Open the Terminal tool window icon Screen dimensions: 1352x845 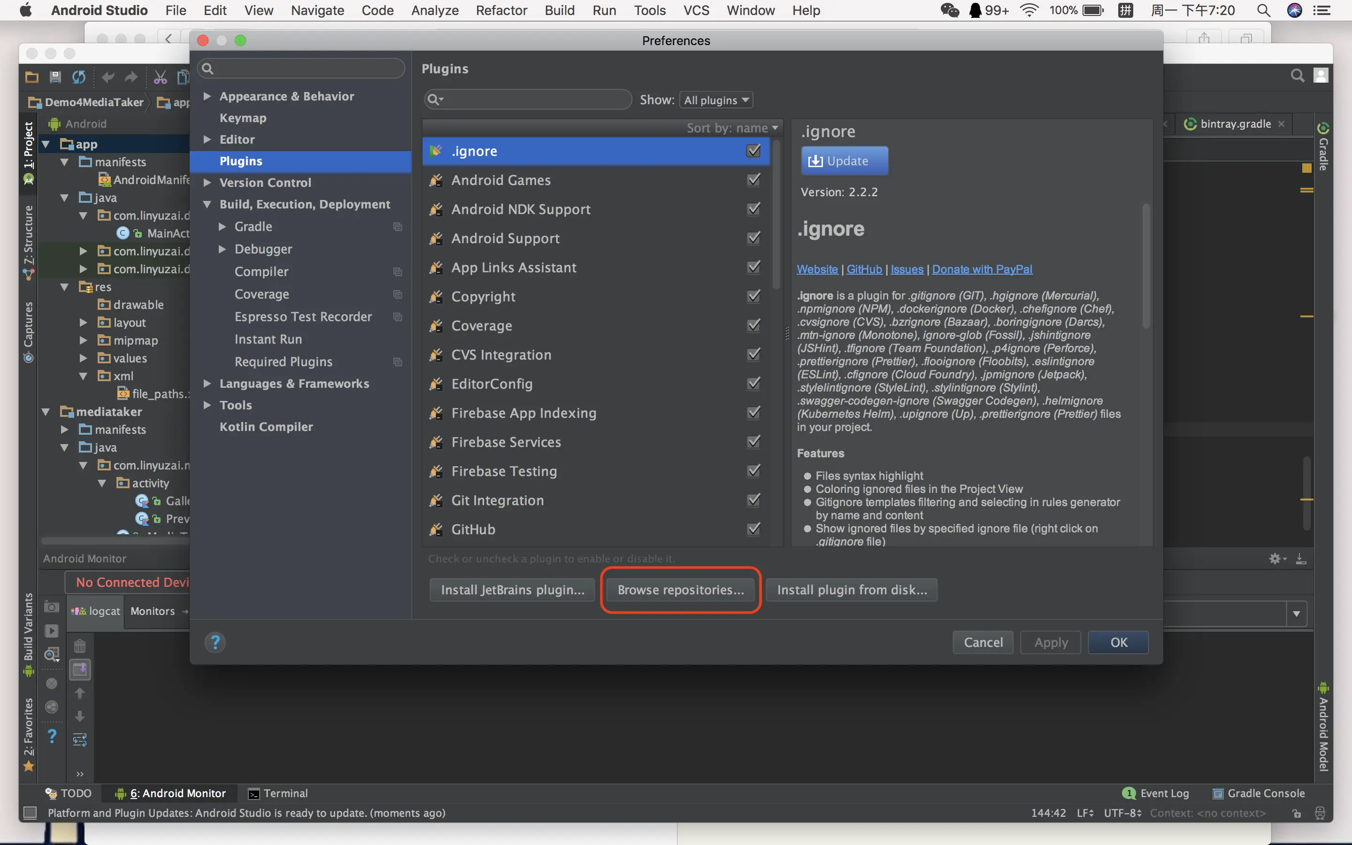253,793
